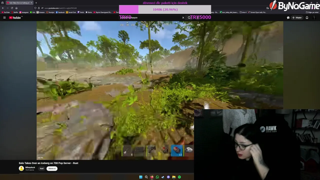Open the Social Club bookmark
The width and height of the screenshot is (320, 180).
(x=71, y=12)
